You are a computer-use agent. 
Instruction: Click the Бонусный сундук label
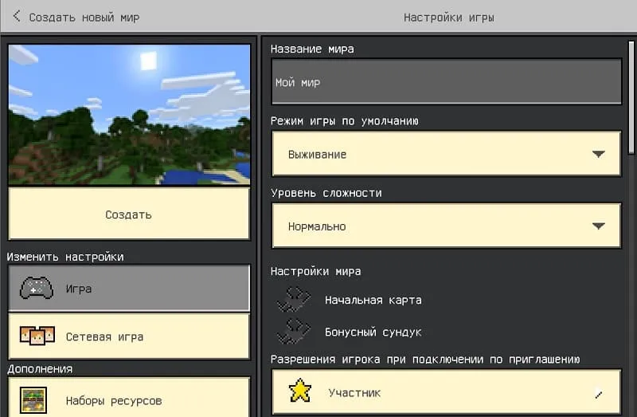373,332
